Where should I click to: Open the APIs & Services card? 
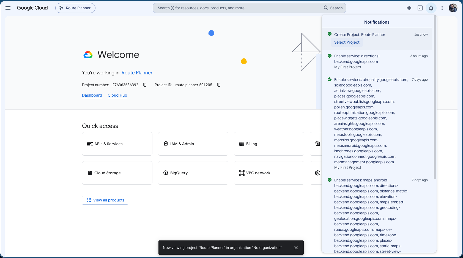pos(117,144)
